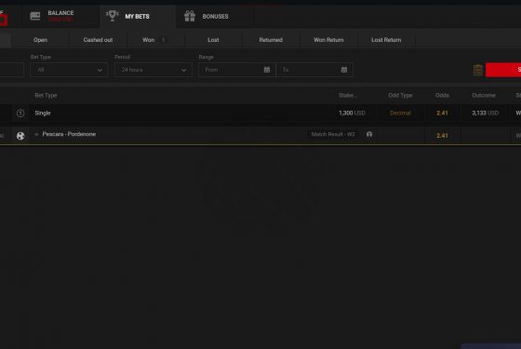
Task: Filter by Returned bets
Action: [271, 40]
